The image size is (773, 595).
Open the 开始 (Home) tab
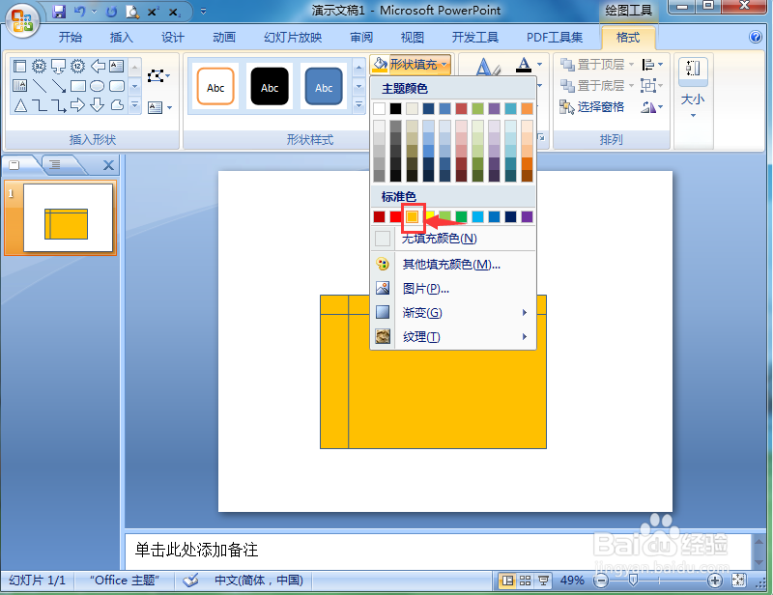71,37
